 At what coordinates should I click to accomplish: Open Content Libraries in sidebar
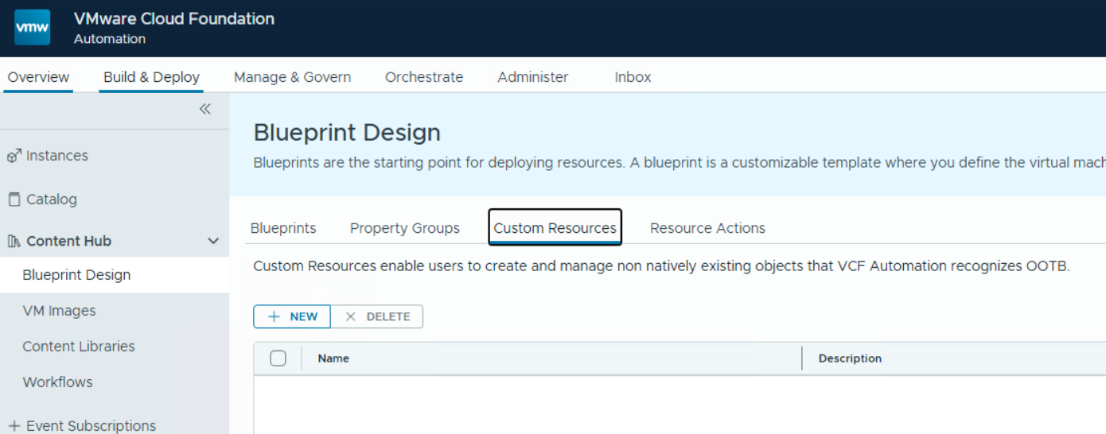(x=78, y=347)
